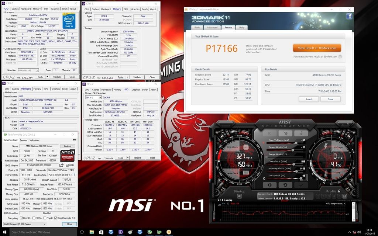Enable automatically view results at 3DMark.com
Image resolution: width=378 pixels, height=236 pixels.
340,57
